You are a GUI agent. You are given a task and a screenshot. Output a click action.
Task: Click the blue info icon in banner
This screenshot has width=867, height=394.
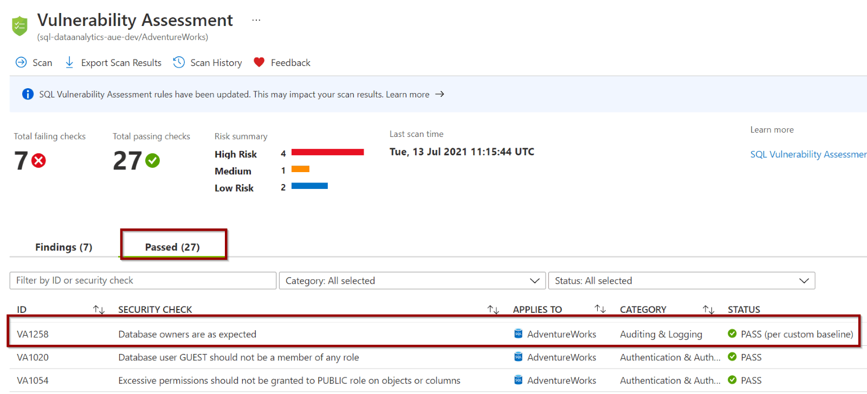coord(28,94)
